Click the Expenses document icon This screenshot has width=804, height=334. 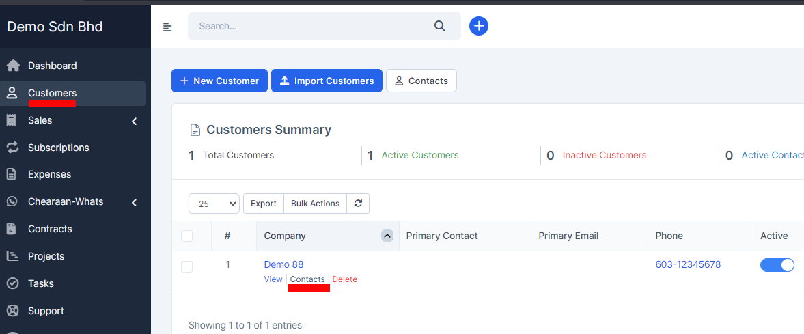[12, 174]
